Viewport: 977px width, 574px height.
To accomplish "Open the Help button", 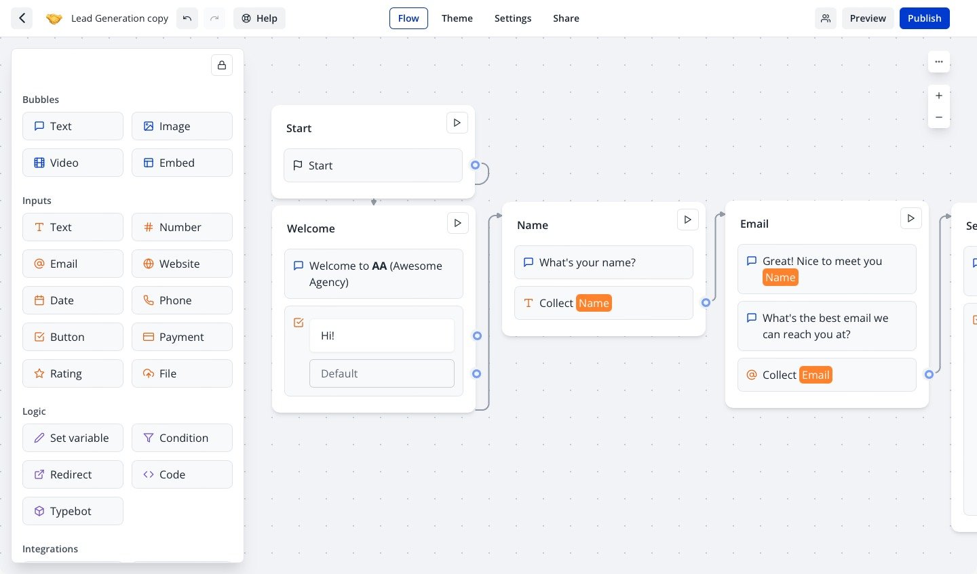I will [x=259, y=18].
